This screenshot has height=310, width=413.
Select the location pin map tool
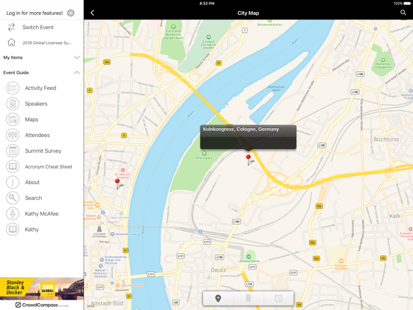pos(218,299)
